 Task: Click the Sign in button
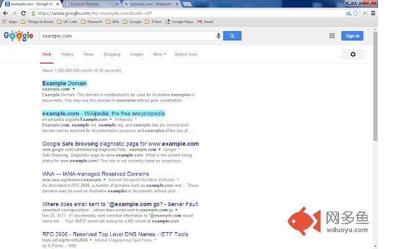(x=353, y=36)
